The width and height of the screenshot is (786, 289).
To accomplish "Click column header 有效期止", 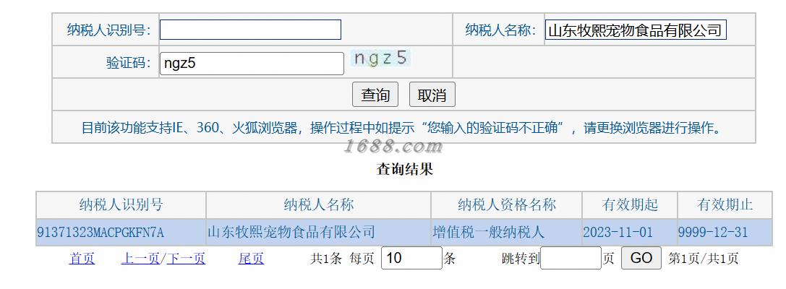I will [725, 205].
